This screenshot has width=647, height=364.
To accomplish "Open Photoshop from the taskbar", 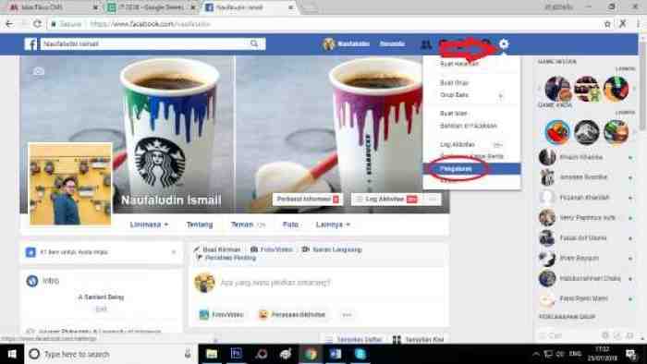I will (x=237, y=354).
